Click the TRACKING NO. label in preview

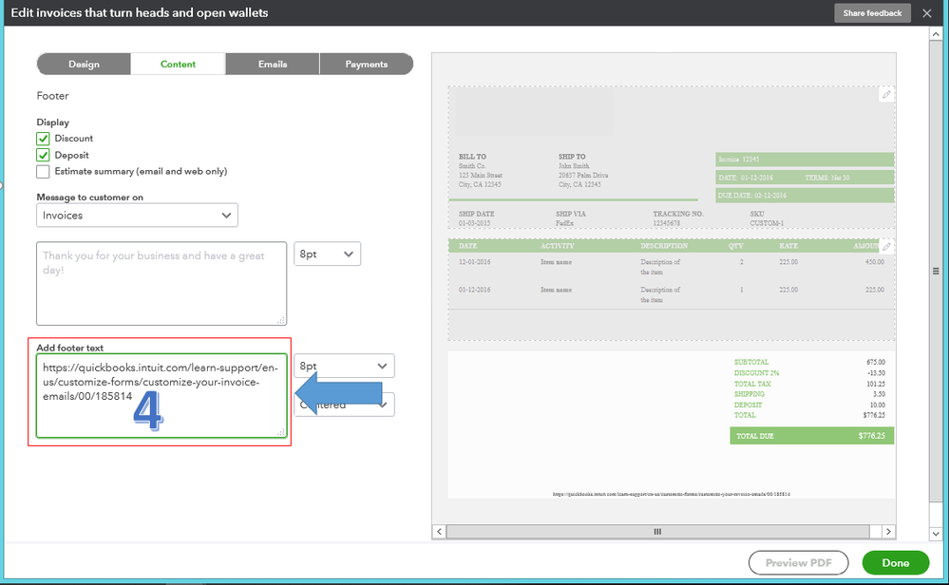click(678, 214)
